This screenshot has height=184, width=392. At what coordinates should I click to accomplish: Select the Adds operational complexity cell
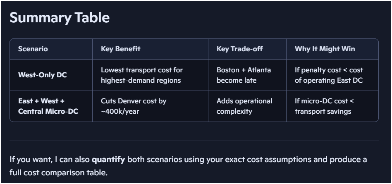(x=244, y=106)
